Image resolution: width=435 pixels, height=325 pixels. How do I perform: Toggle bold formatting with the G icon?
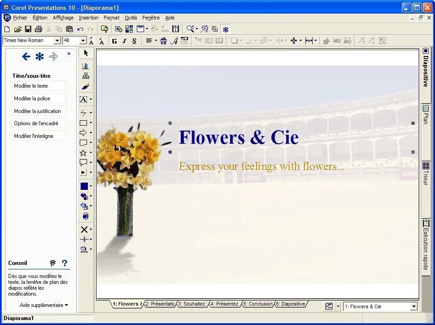click(114, 41)
